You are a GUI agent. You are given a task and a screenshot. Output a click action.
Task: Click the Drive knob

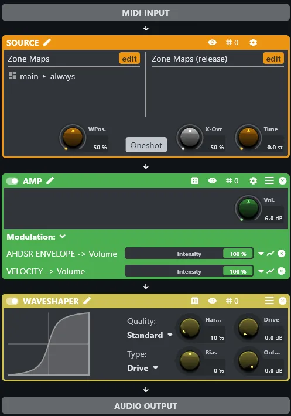point(248,328)
